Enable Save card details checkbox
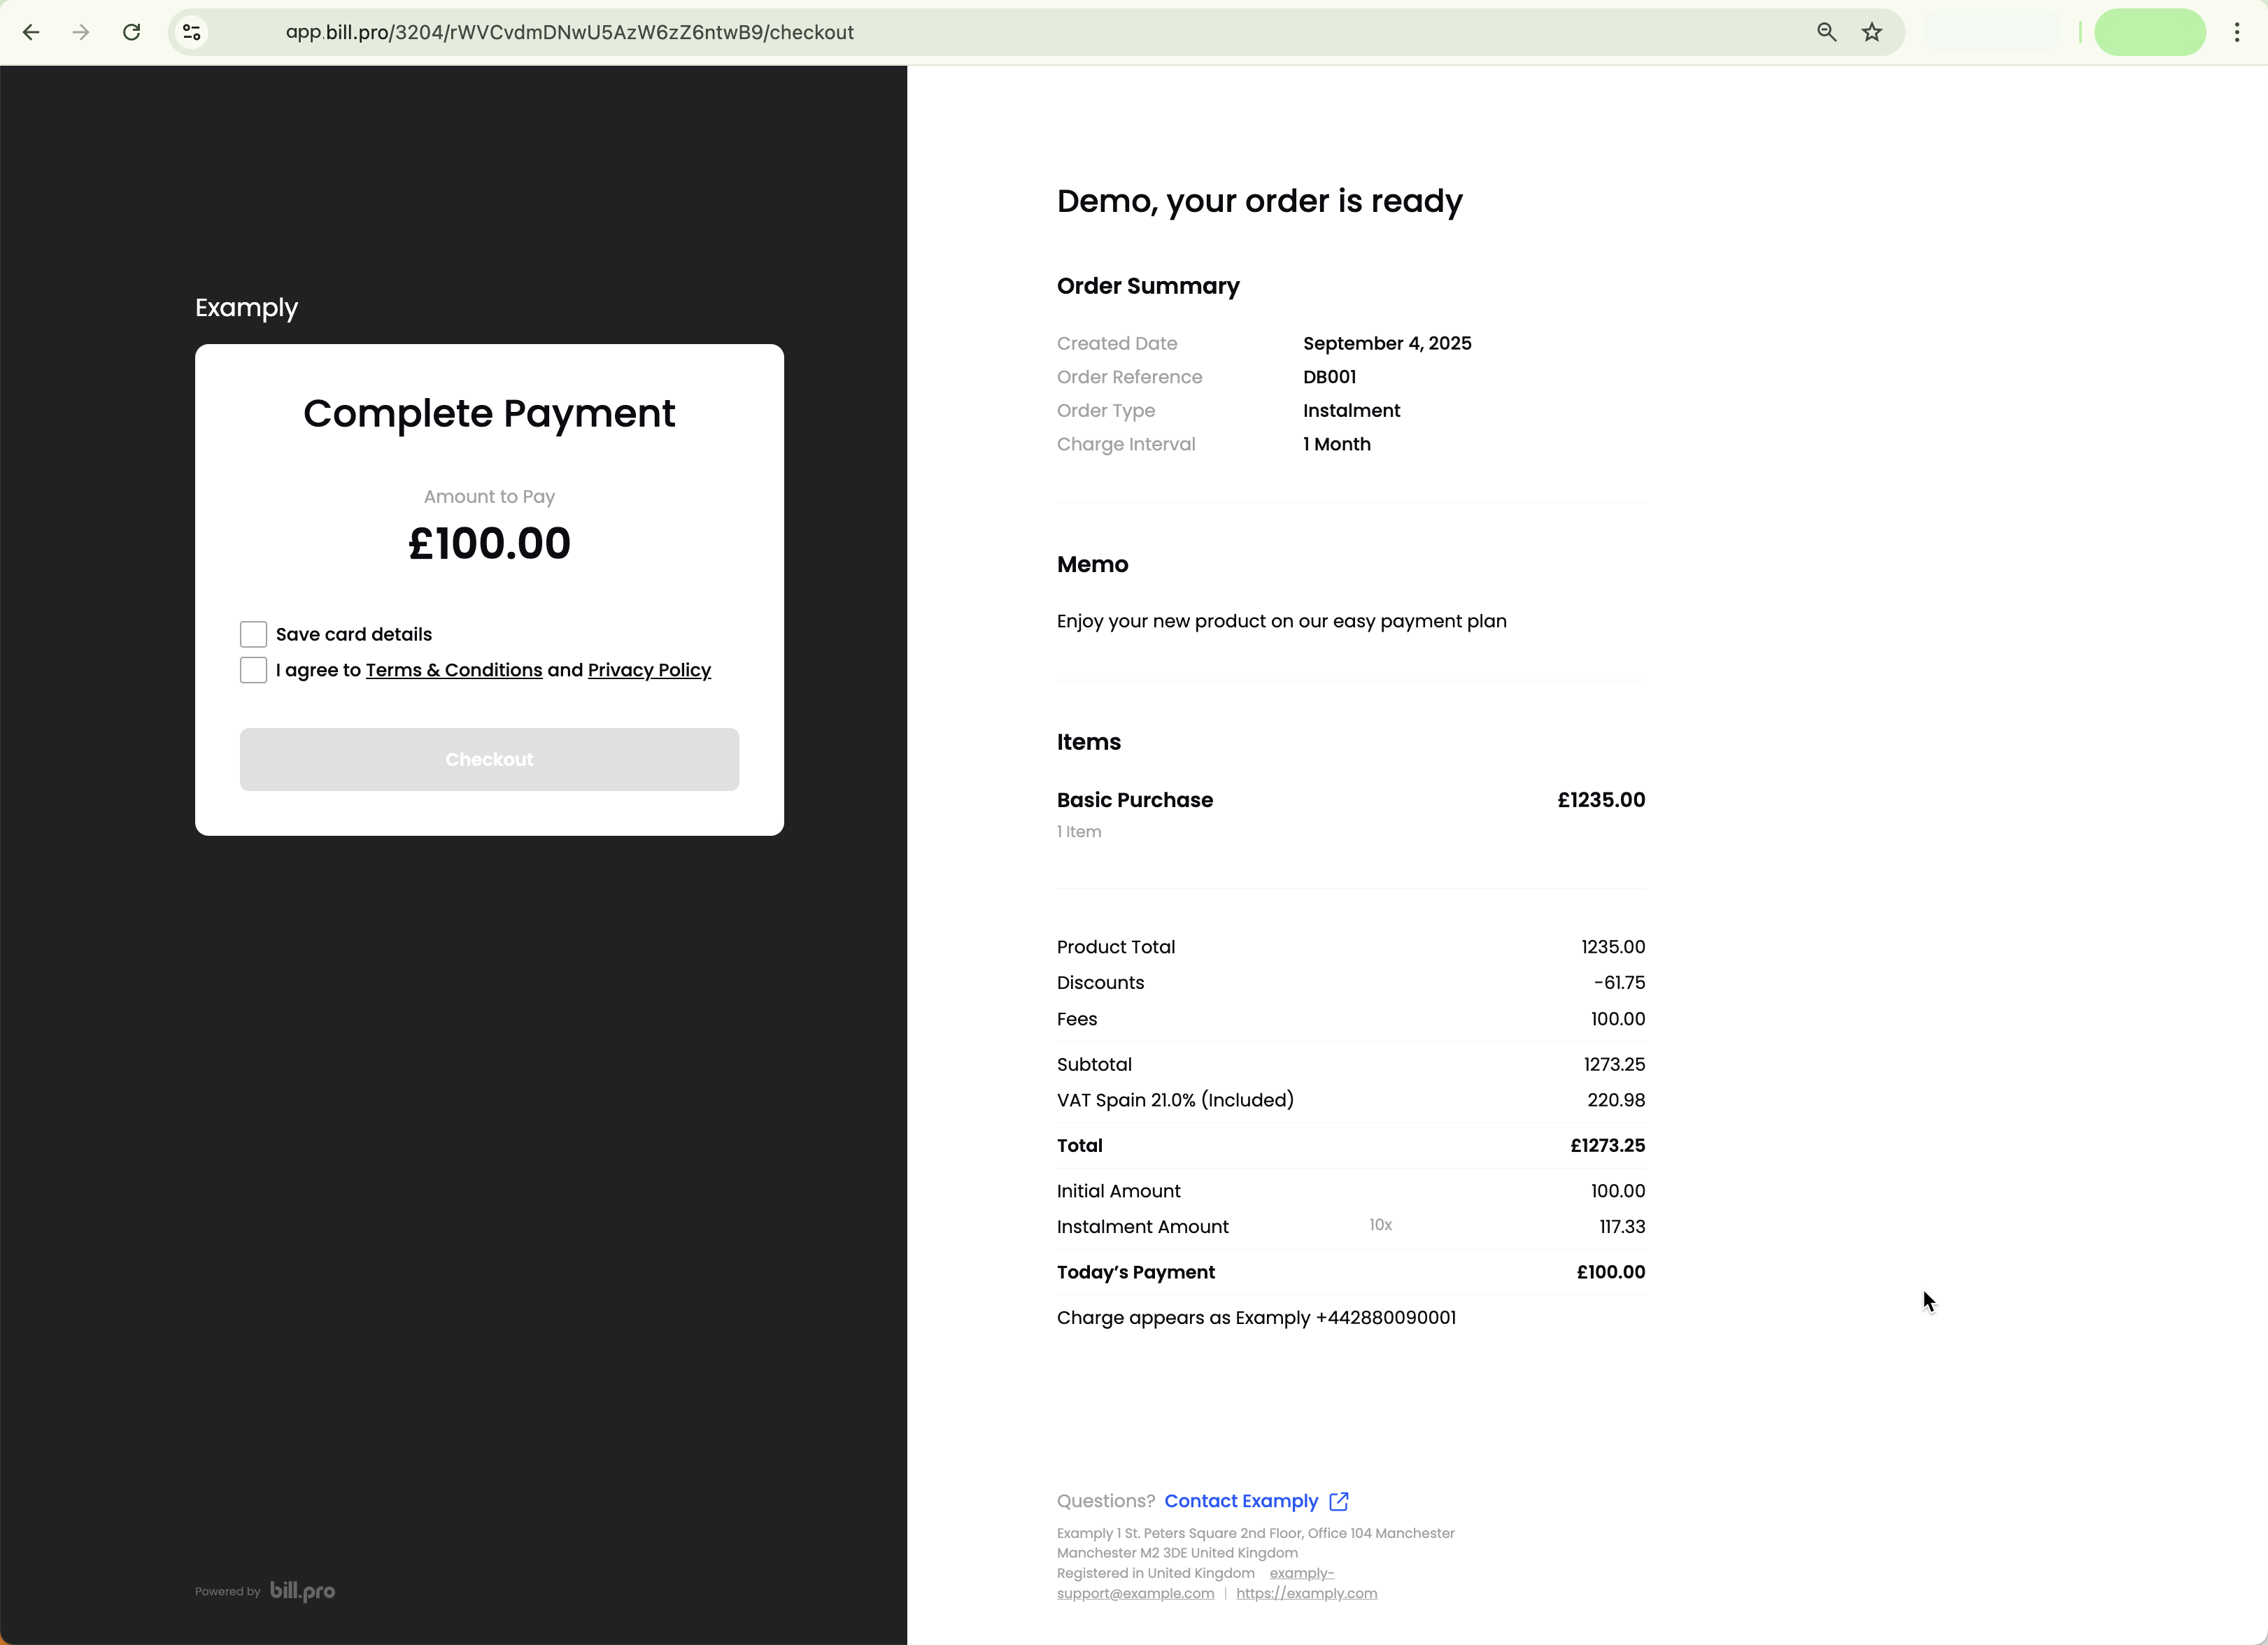The width and height of the screenshot is (2268, 1645). pos(254,634)
